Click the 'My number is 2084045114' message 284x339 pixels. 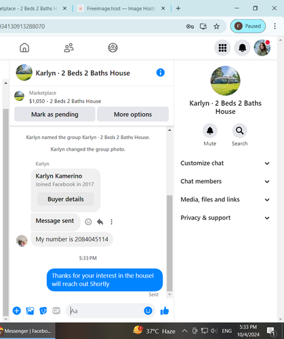pos(72,239)
